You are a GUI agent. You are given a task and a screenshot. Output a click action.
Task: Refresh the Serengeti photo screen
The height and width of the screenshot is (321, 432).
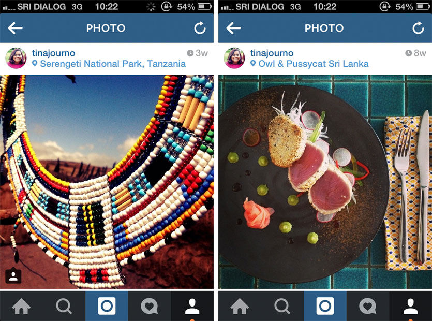(200, 28)
